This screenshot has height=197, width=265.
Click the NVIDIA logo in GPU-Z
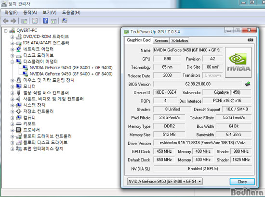pyautogui.click(x=238, y=62)
